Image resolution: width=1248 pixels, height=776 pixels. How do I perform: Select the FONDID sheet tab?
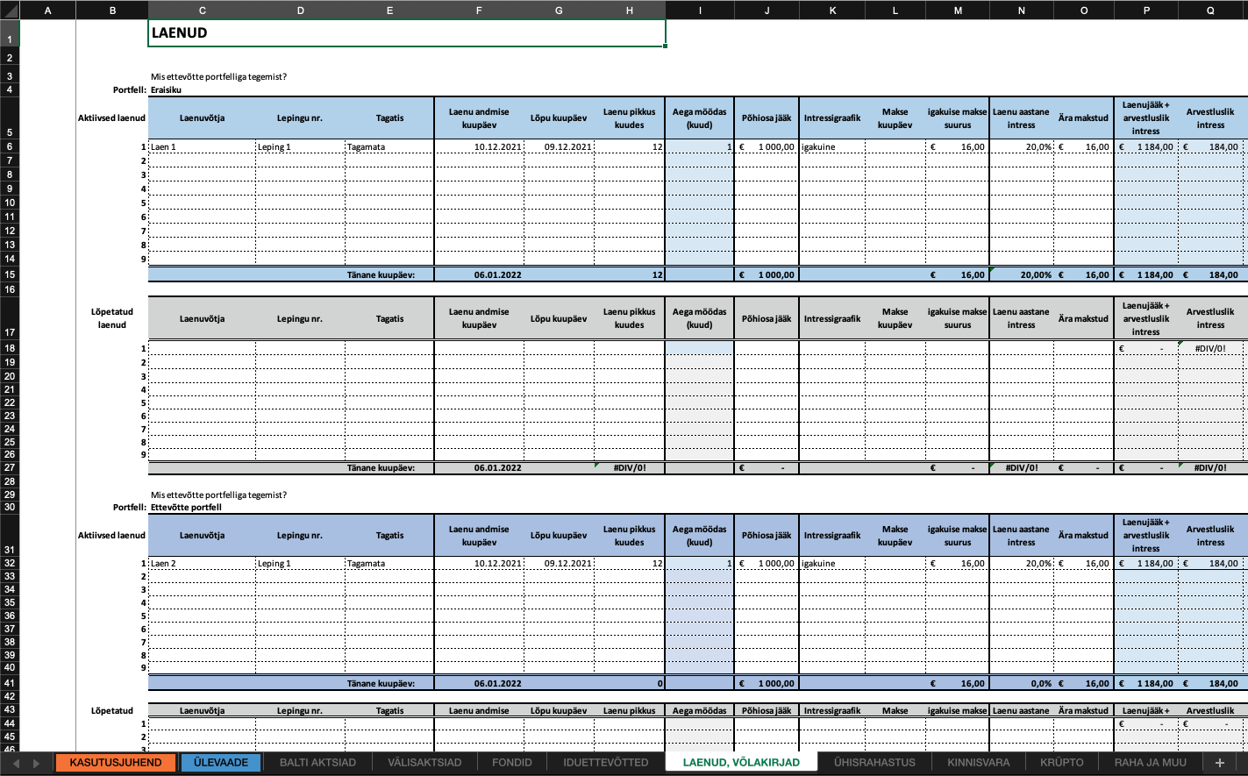point(511,763)
